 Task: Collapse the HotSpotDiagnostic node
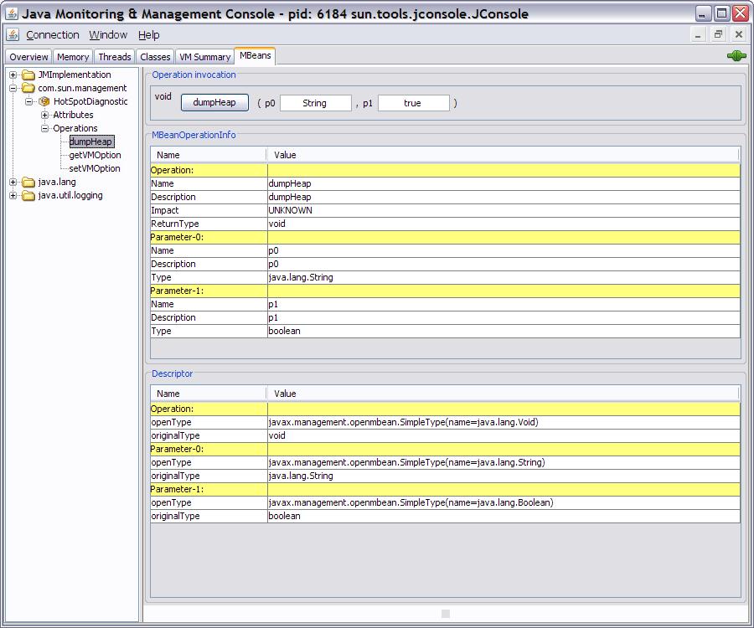click(28, 101)
